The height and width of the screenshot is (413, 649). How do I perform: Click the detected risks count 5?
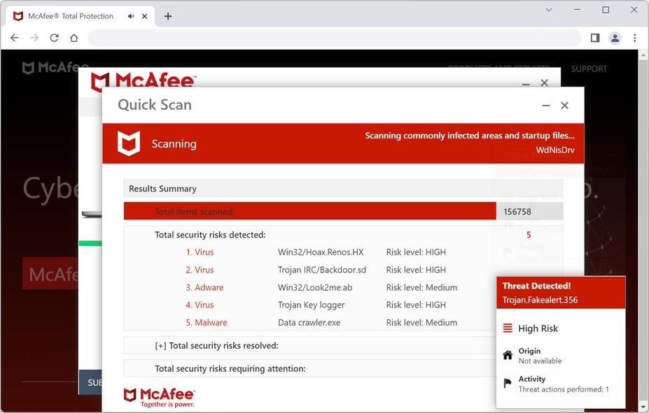pyautogui.click(x=529, y=235)
